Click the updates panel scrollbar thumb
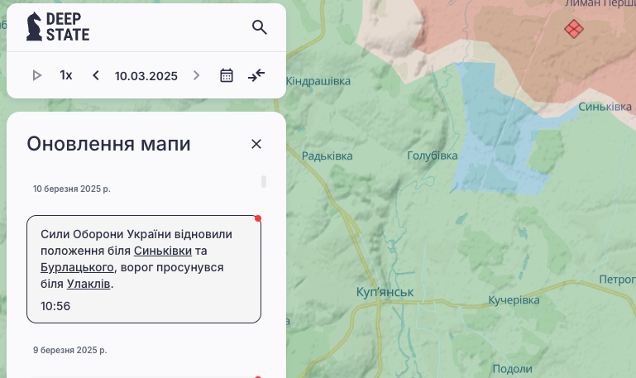The width and height of the screenshot is (636, 378). (x=264, y=181)
